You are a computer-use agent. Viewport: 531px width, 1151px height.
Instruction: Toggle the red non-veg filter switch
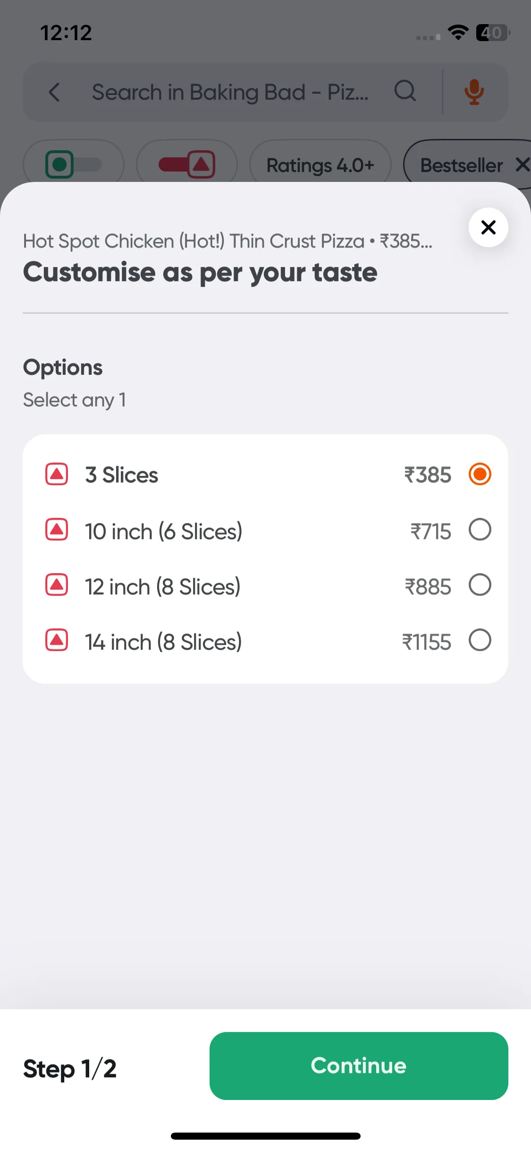(187, 165)
